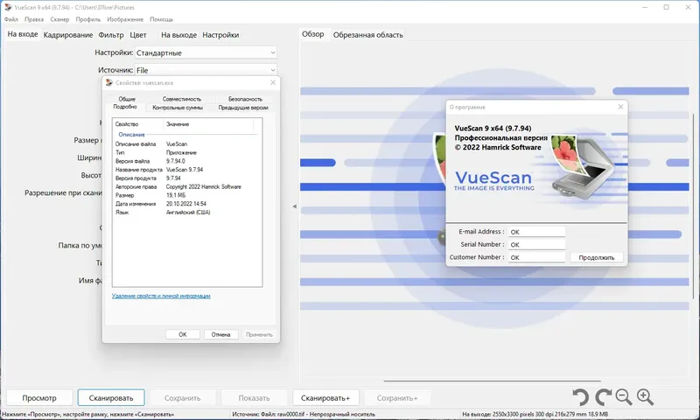Open Безопасность tab in properties dialog
Image resolution: width=700 pixels, height=420 pixels.
point(245,99)
